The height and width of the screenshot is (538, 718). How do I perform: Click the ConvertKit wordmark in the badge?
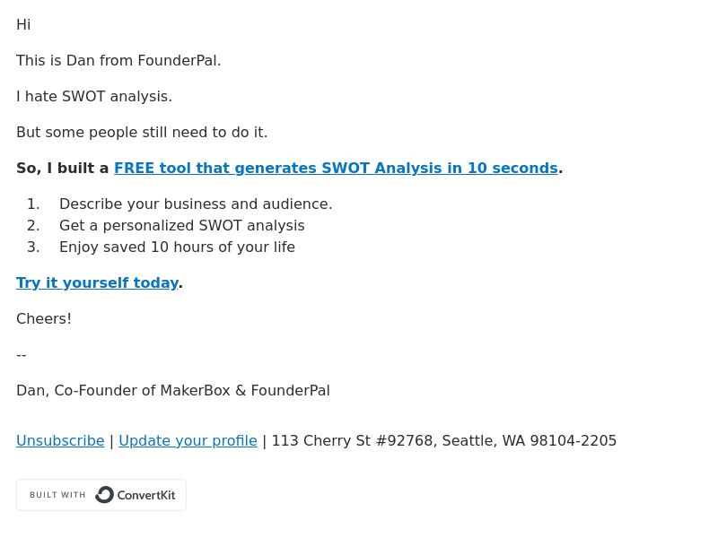click(146, 496)
